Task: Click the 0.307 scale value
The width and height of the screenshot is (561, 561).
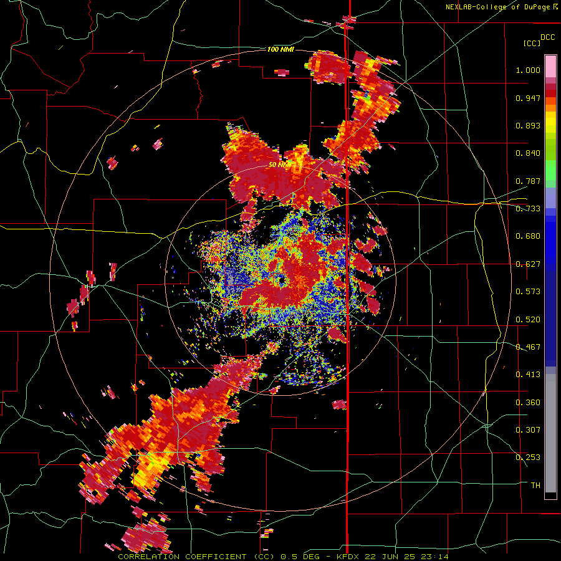Action: point(528,430)
